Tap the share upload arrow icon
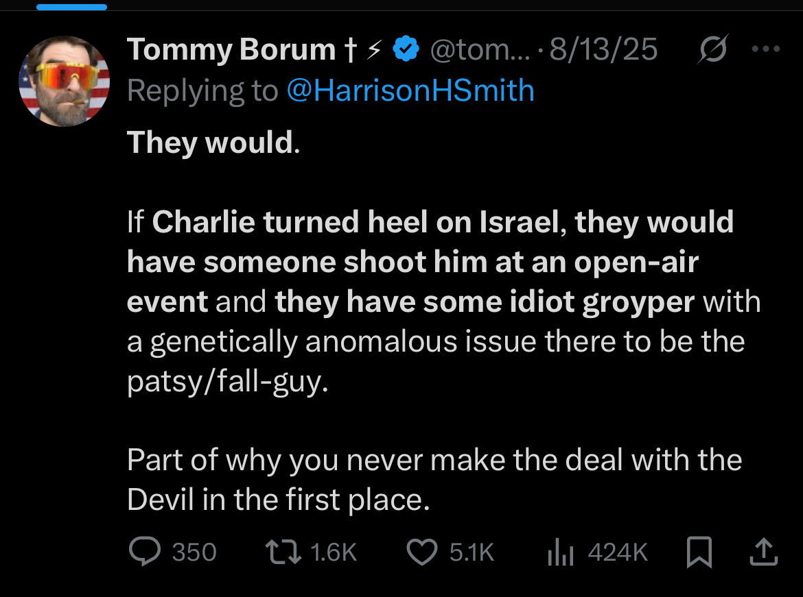 (x=763, y=552)
